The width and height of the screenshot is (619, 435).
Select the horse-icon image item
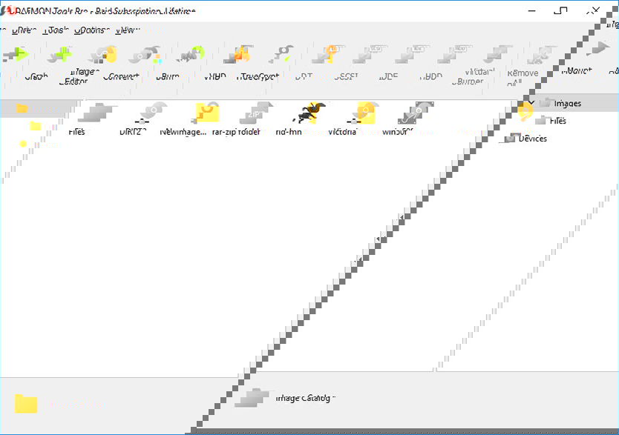pos(300,119)
